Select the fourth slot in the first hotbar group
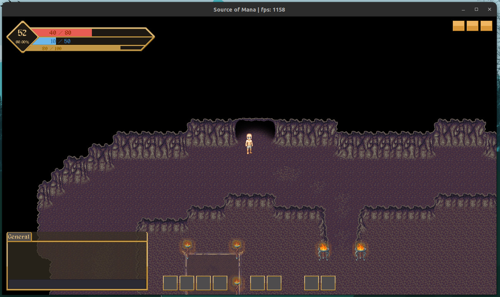Image resolution: width=500 pixels, height=297 pixels. (220, 283)
